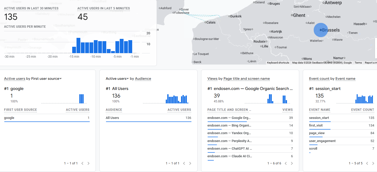Open the First user source dimension dropdown
The width and height of the screenshot is (377, 172).
[x=47, y=79]
